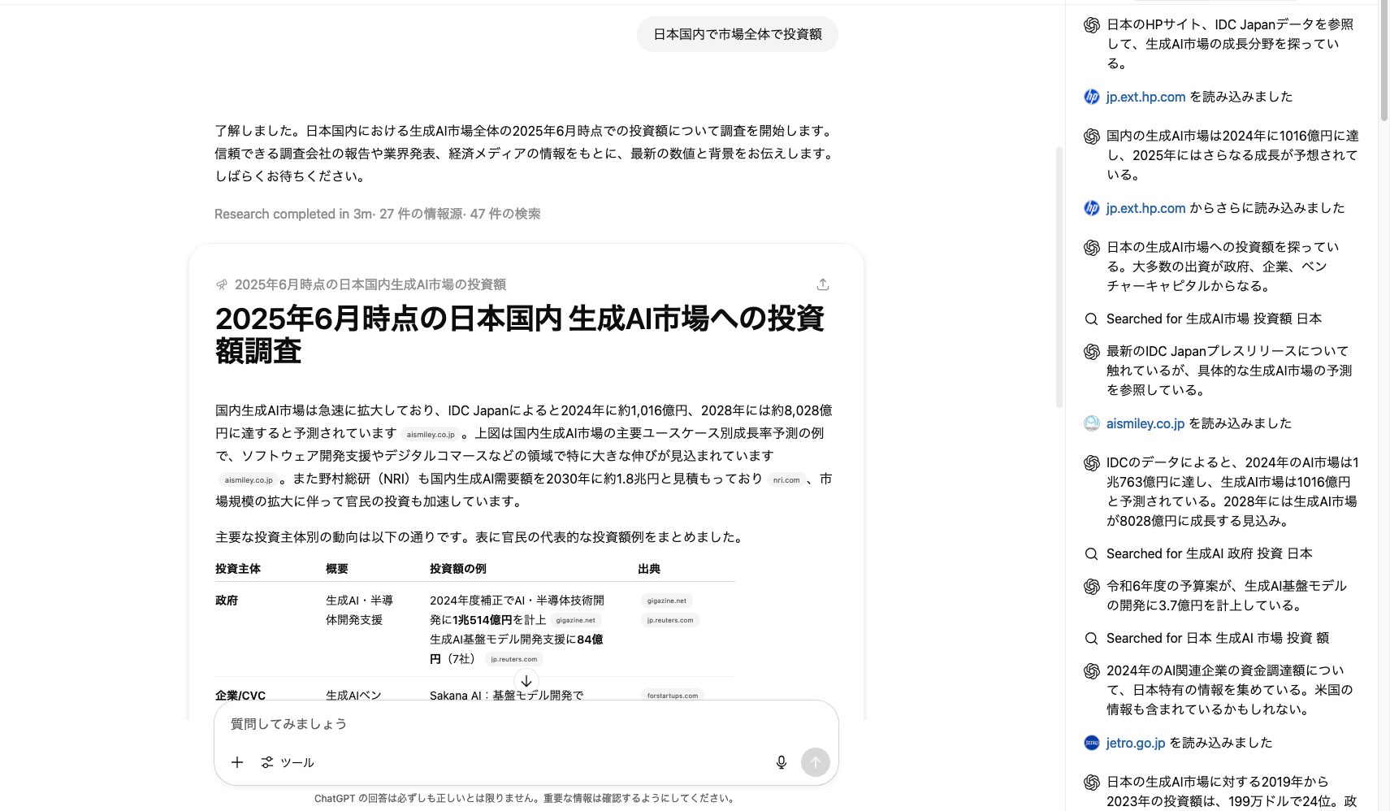This screenshot has width=1390, height=811.
Task: Expand 'Research completed in 3m' sources list
Action: point(379,214)
